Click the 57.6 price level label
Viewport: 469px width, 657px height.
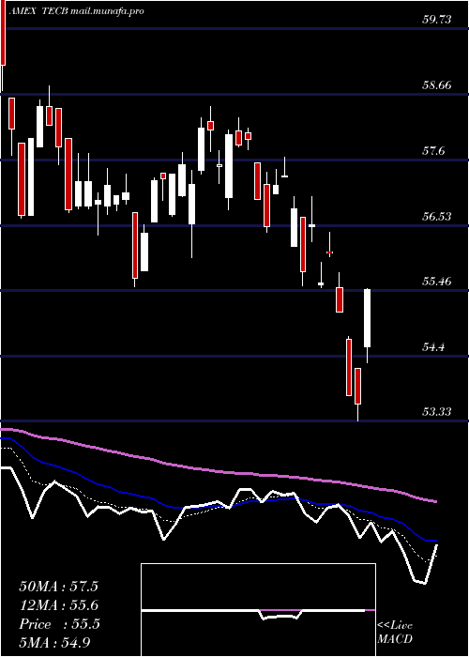(433, 151)
